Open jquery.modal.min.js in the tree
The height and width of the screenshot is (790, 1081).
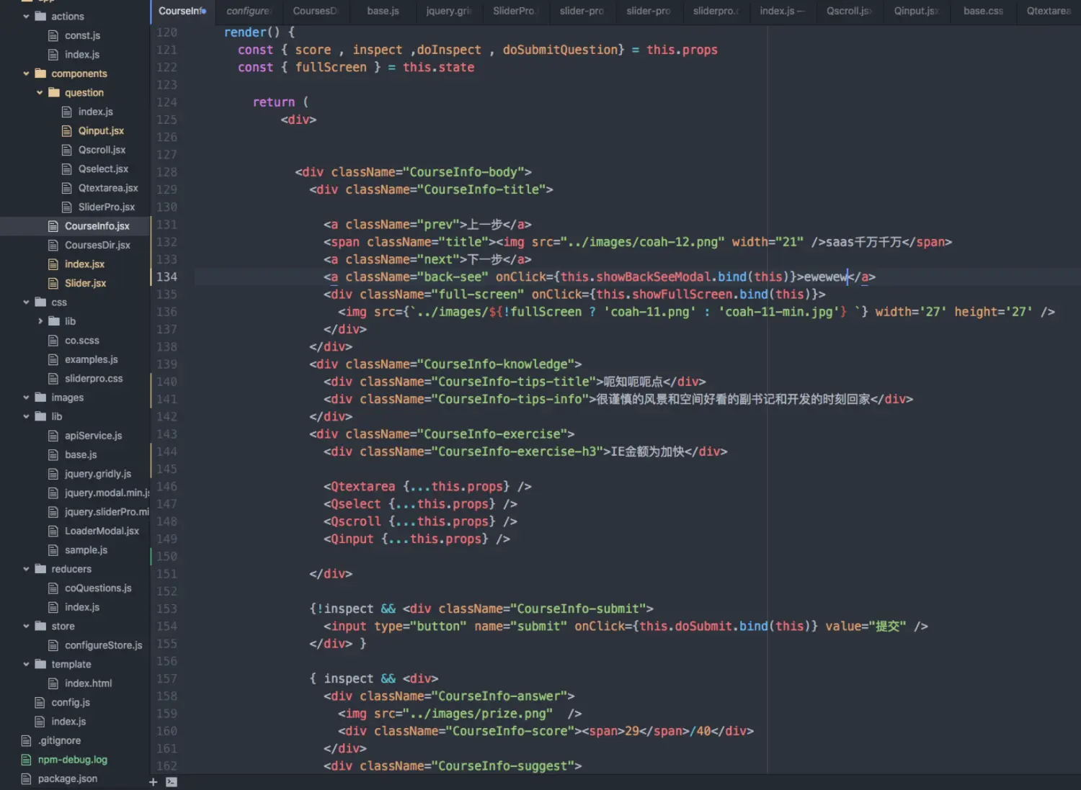pyautogui.click(x=107, y=493)
